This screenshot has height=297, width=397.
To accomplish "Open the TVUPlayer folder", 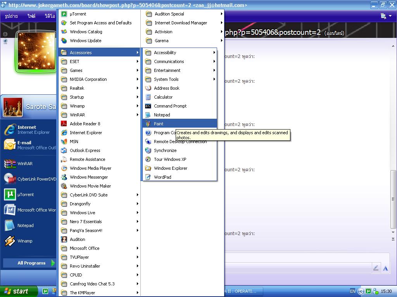I will [x=99, y=257].
